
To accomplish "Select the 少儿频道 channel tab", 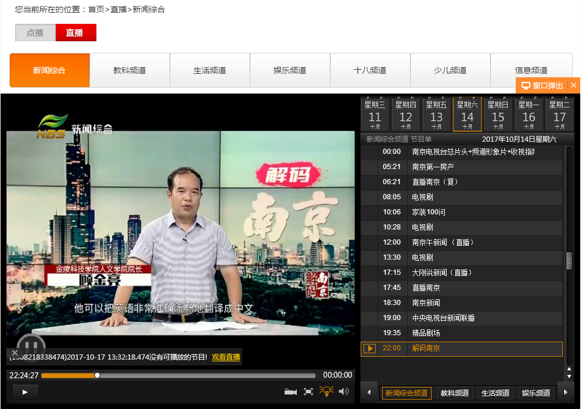I will (x=450, y=70).
